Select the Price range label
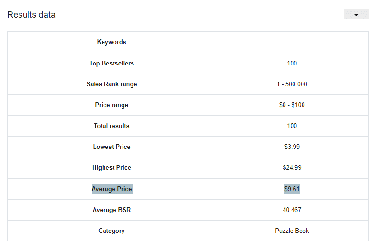 click(112, 105)
